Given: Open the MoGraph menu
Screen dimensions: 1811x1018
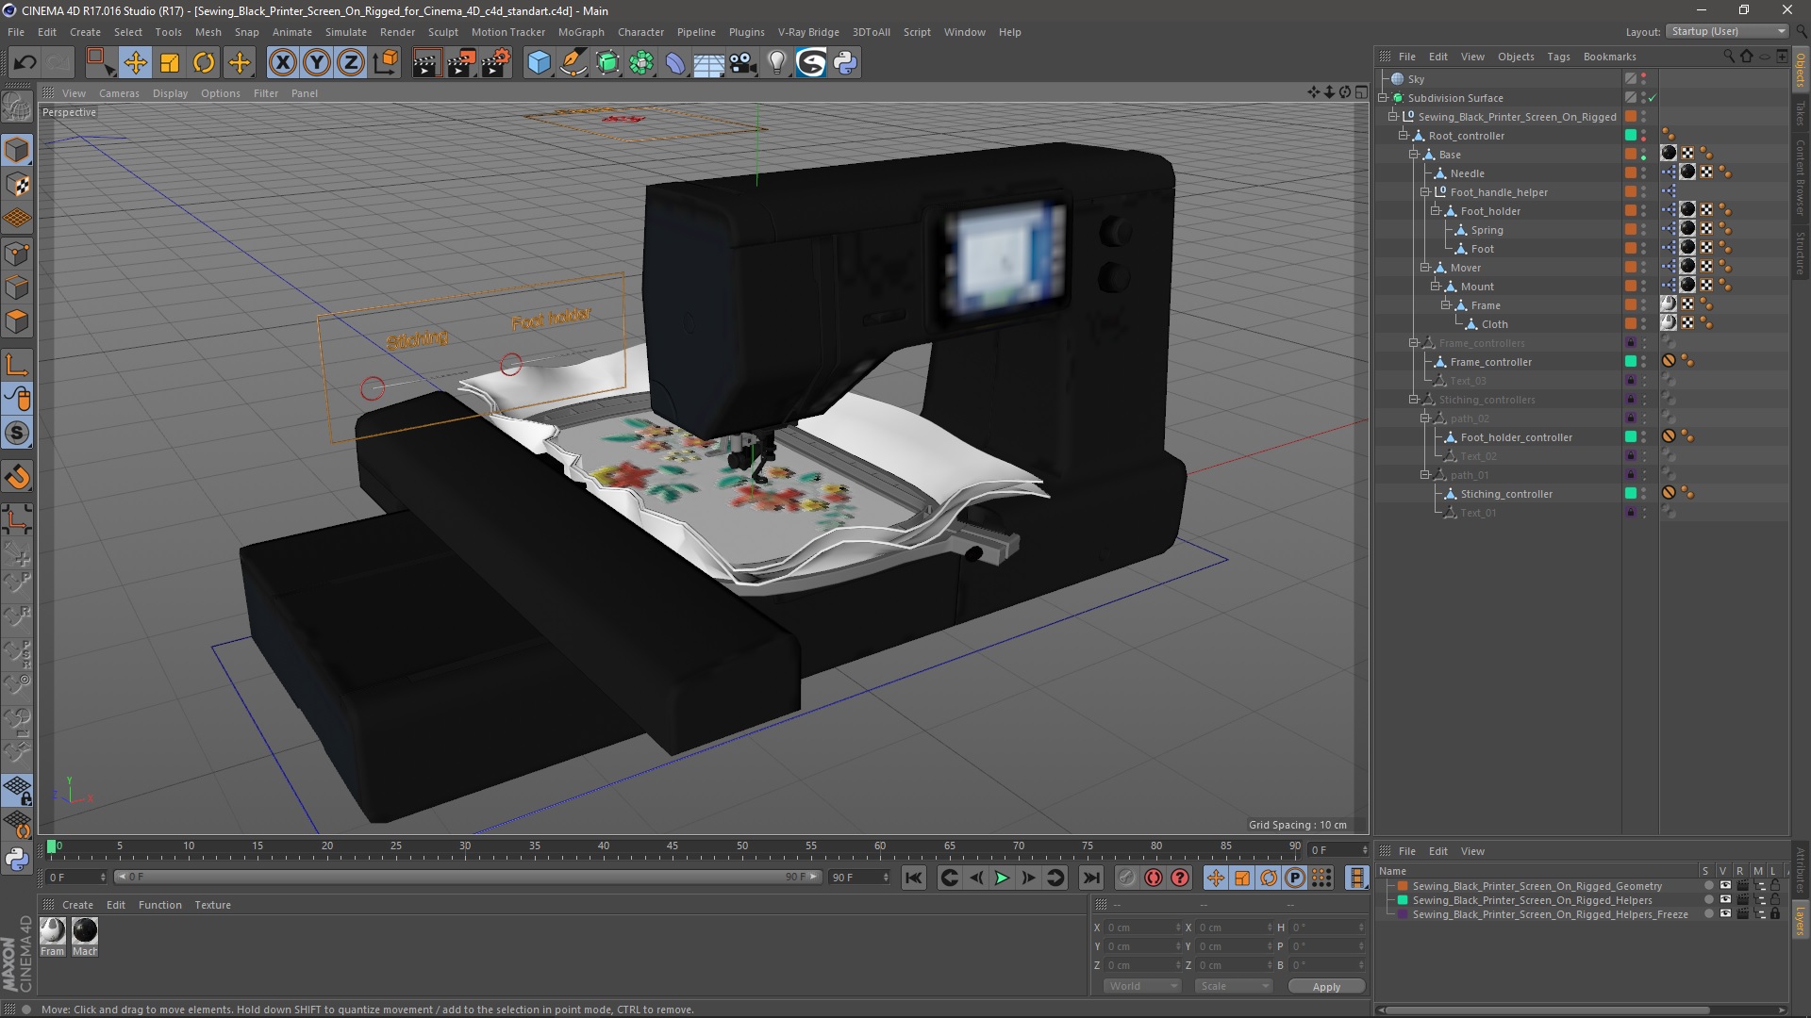Looking at the screenshot, I should point(580,32).
